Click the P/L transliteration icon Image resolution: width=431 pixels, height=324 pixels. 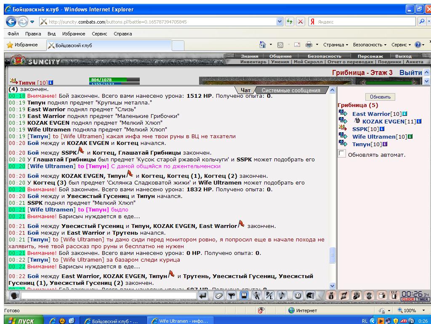(x=269, y=296)
